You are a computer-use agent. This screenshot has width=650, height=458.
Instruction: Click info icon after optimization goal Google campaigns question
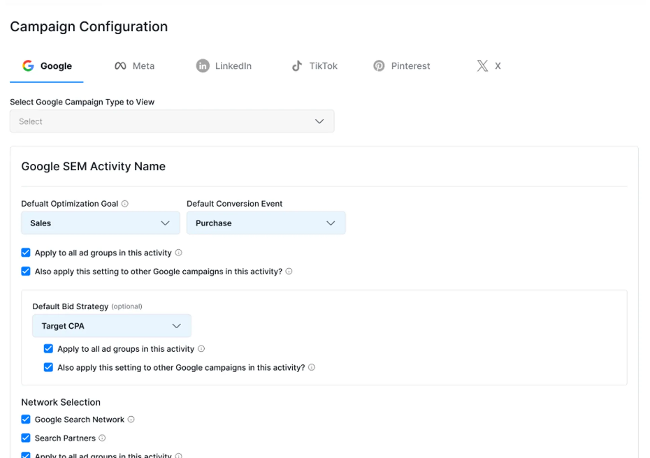(289, 271)
